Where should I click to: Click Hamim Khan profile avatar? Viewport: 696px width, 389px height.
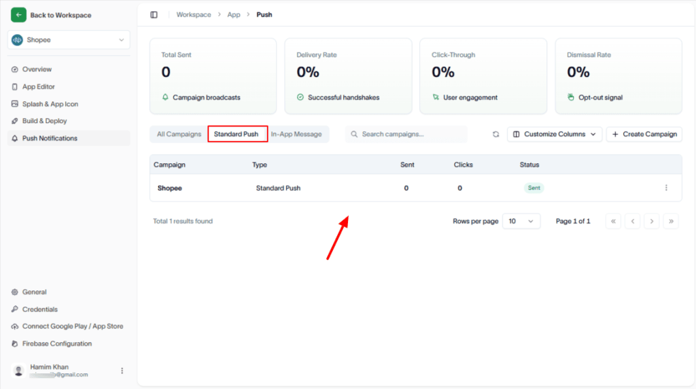[x=18, y=371]
